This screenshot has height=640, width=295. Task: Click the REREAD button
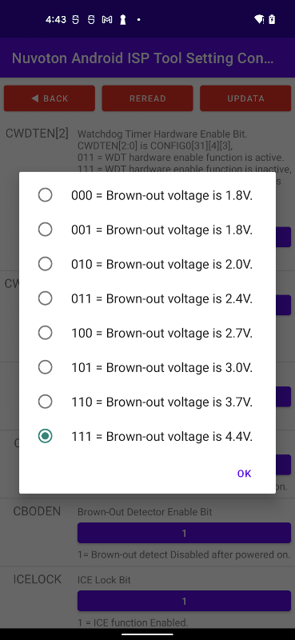coord(147,98)
